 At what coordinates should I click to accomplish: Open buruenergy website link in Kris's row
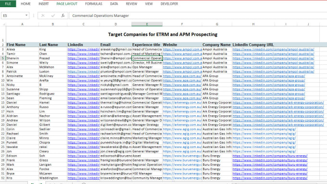coord(182,178)
